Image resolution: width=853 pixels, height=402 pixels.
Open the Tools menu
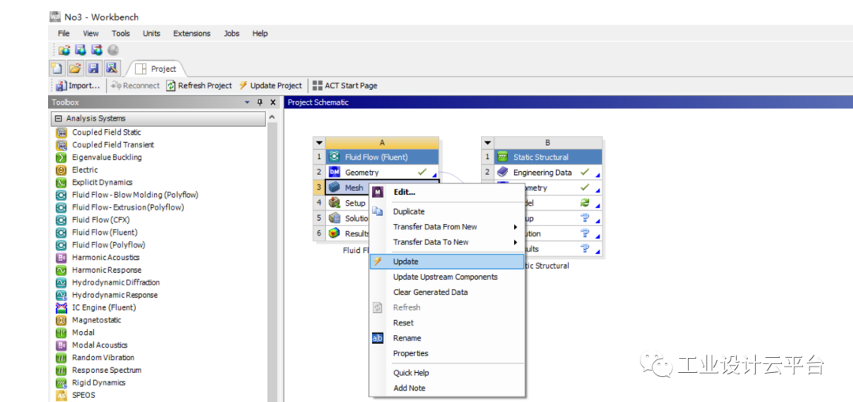(x=121, y=33)
